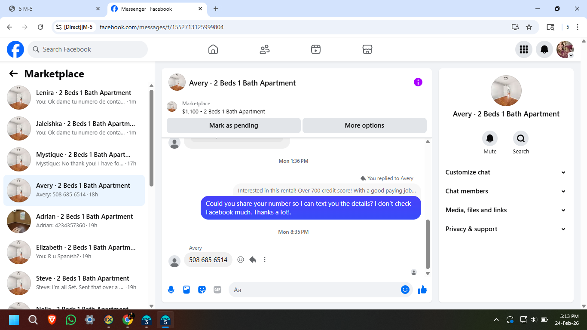Send a voice clip microphone icon
Image resolution: width=587 pixels, height=330 pixels.
point(171,290)
